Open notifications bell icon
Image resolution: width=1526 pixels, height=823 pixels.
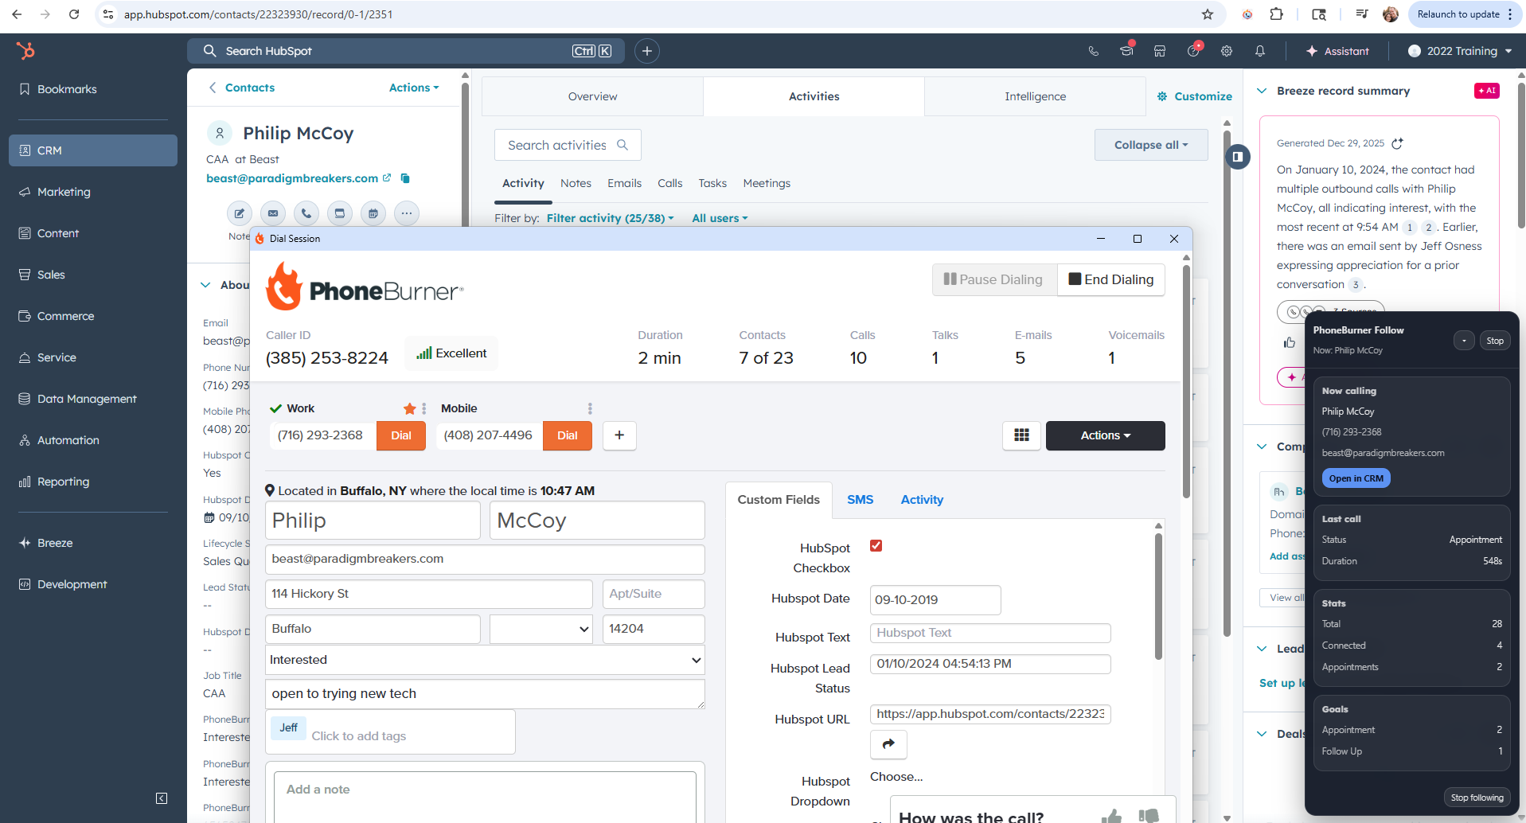coord(1260,51)
